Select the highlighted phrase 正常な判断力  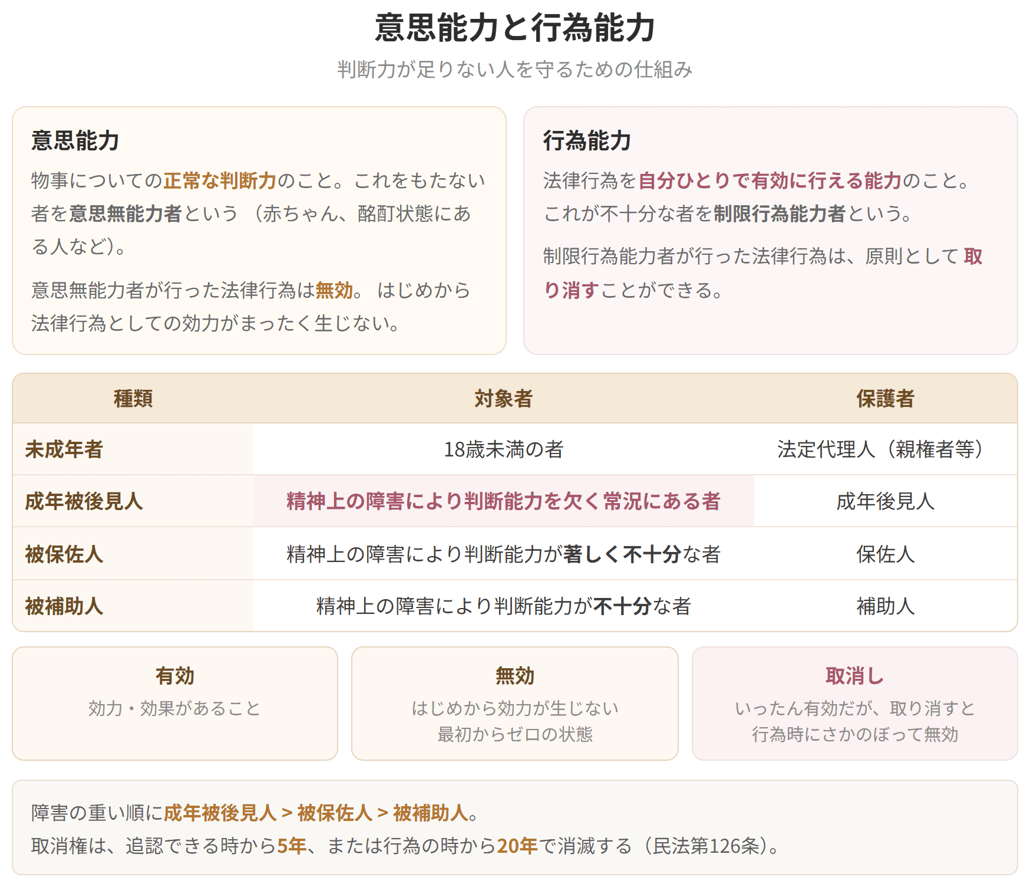point(220,180)
